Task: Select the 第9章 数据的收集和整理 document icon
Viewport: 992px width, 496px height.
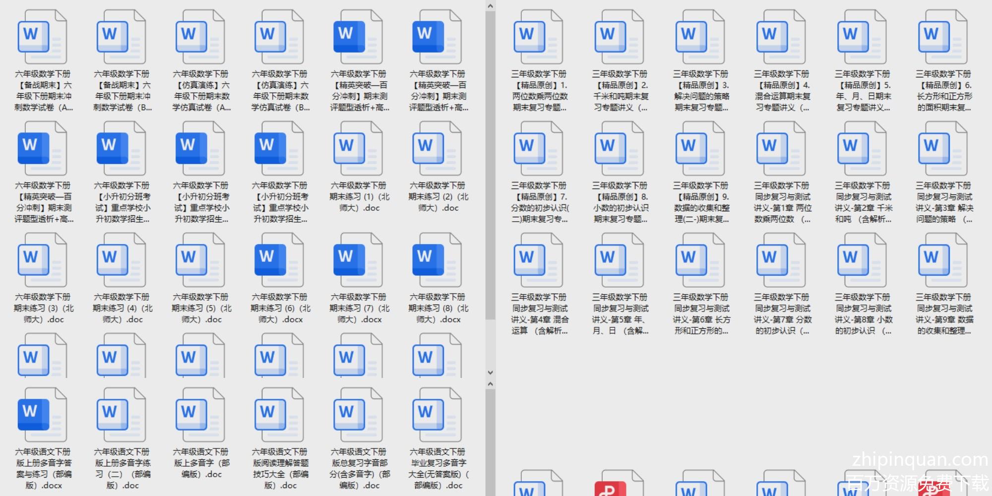Action: [x=943, y=261]
